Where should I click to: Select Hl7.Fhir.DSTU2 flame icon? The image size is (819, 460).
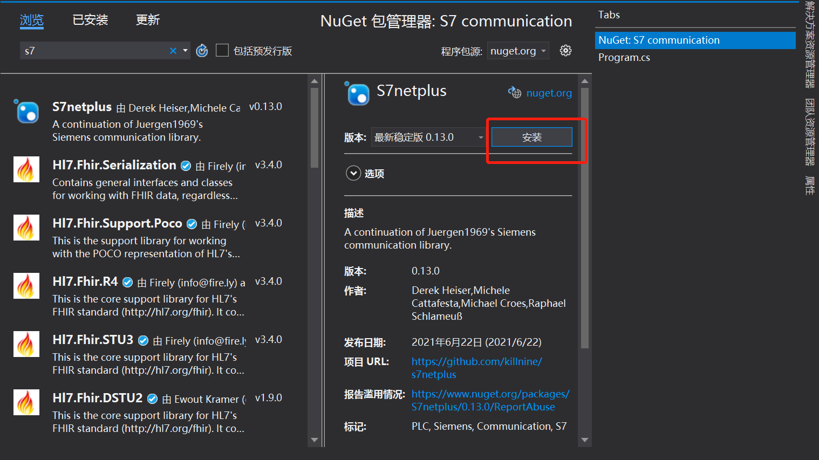click(26, 402)
